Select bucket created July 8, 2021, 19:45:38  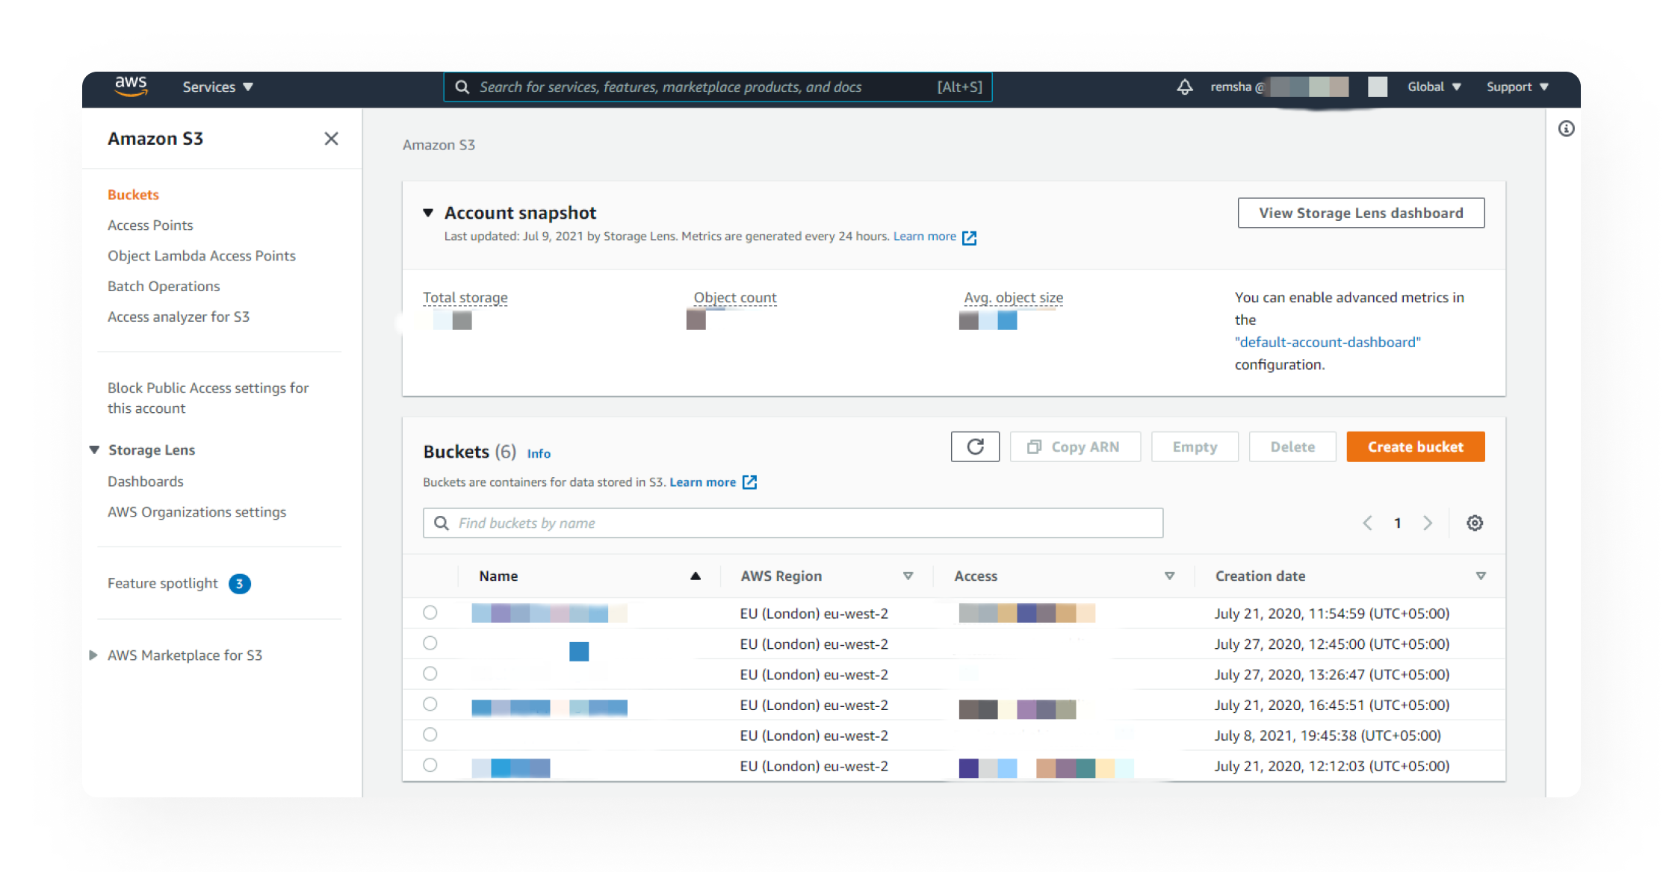[x=430, y=735]
